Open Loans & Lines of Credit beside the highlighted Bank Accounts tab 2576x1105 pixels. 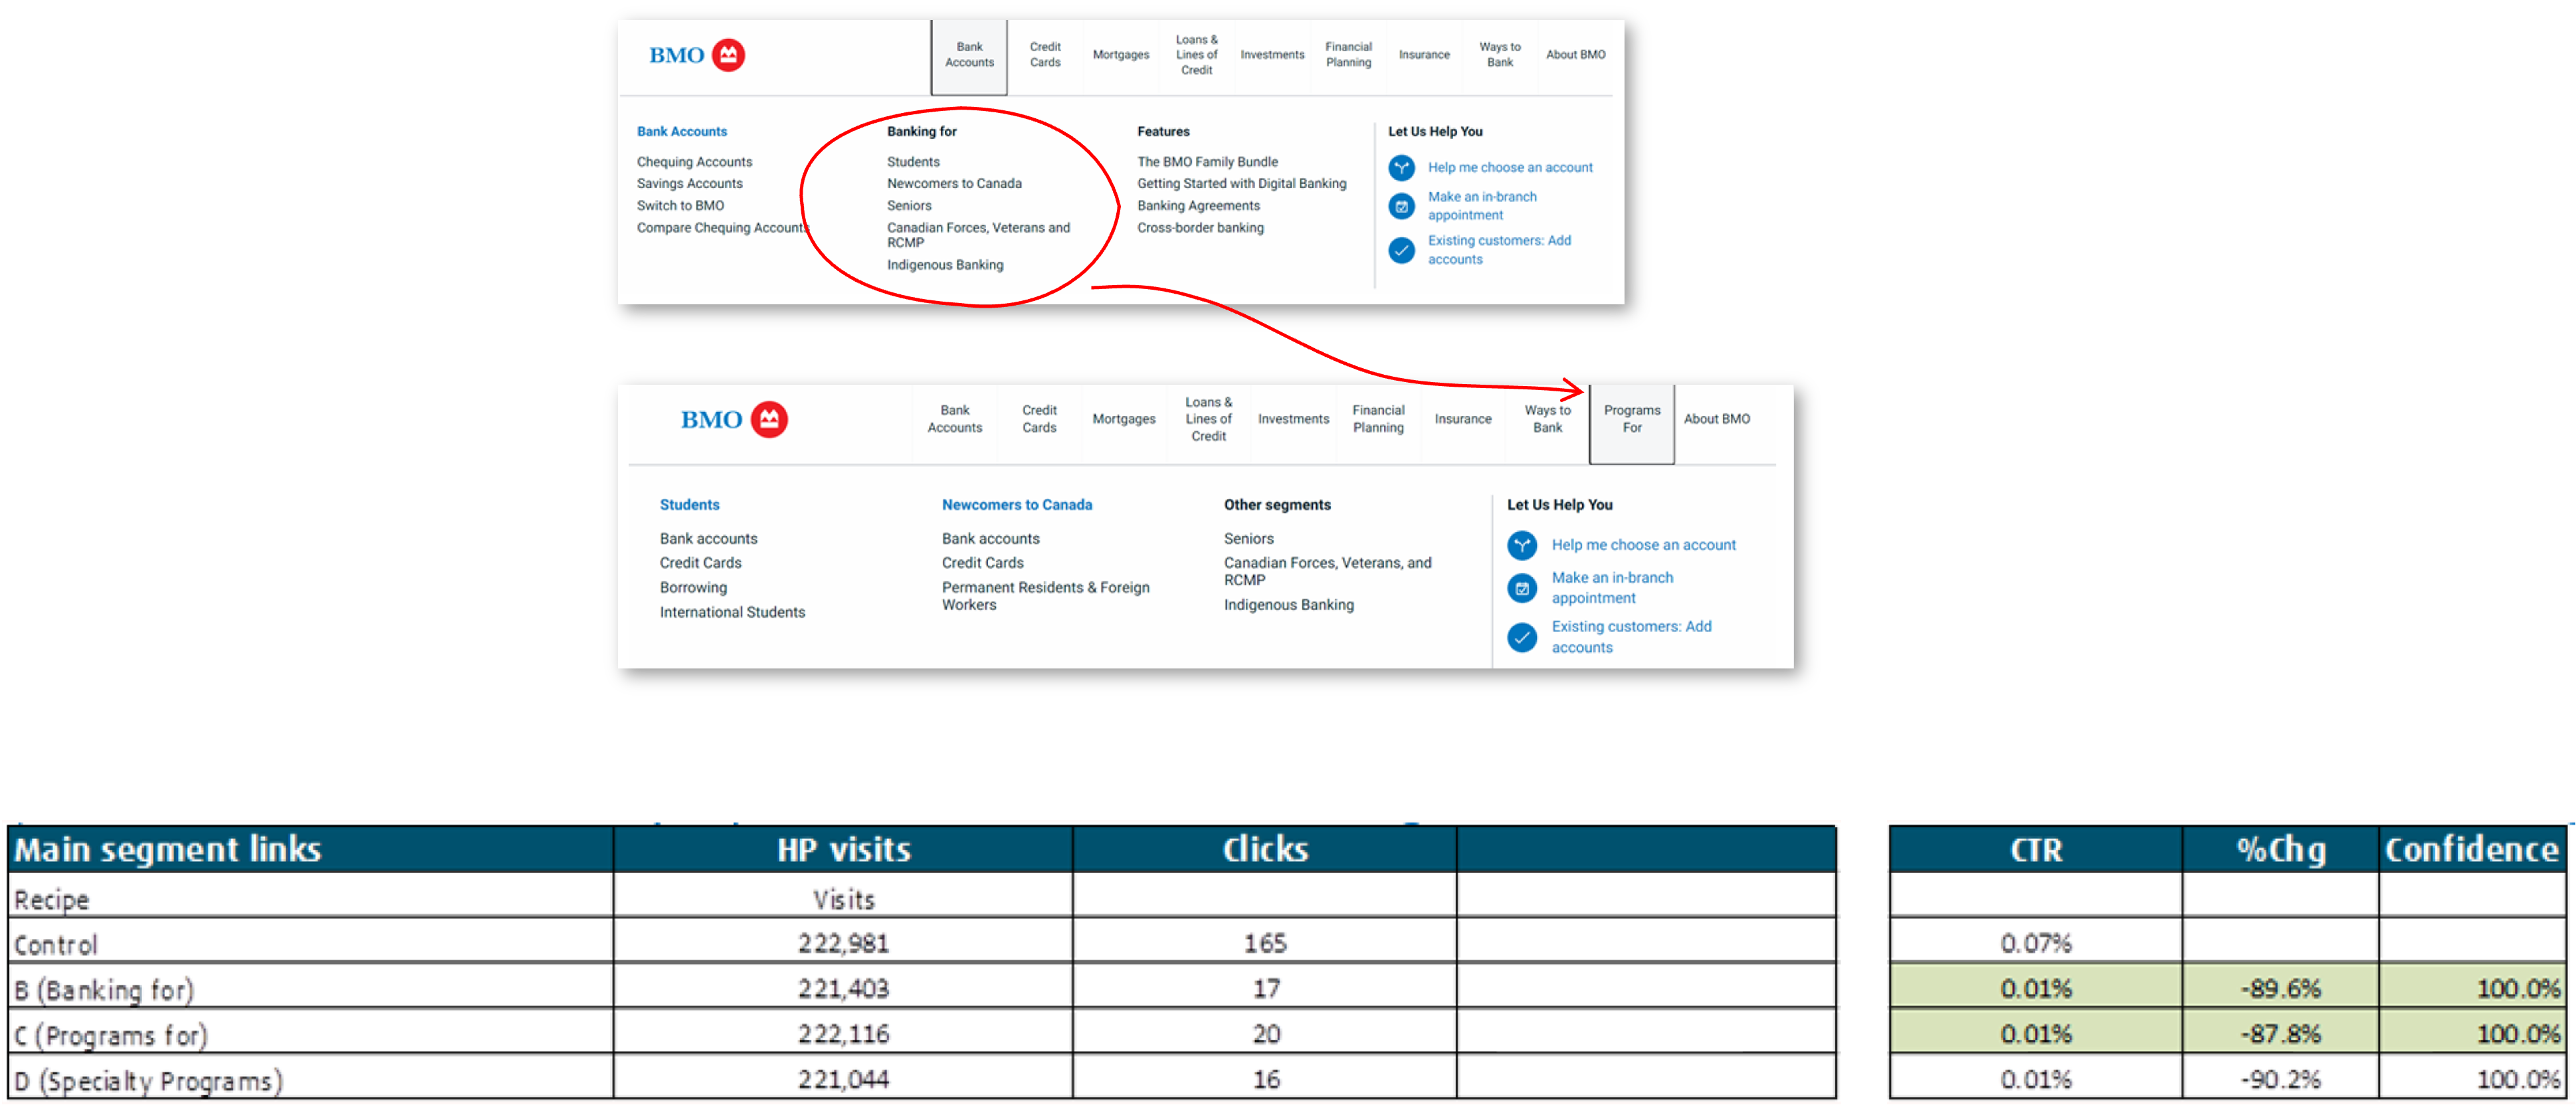(1196, 55)
